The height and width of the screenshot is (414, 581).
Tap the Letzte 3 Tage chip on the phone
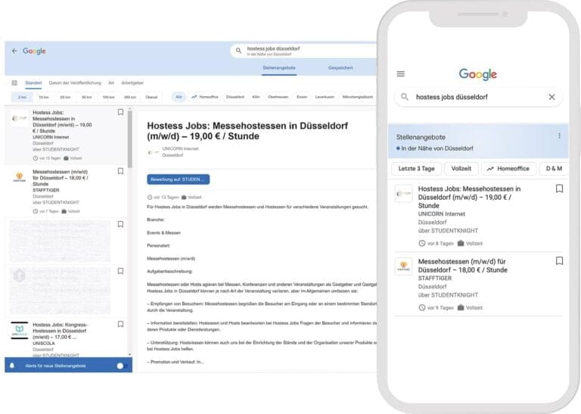point(417,168)
